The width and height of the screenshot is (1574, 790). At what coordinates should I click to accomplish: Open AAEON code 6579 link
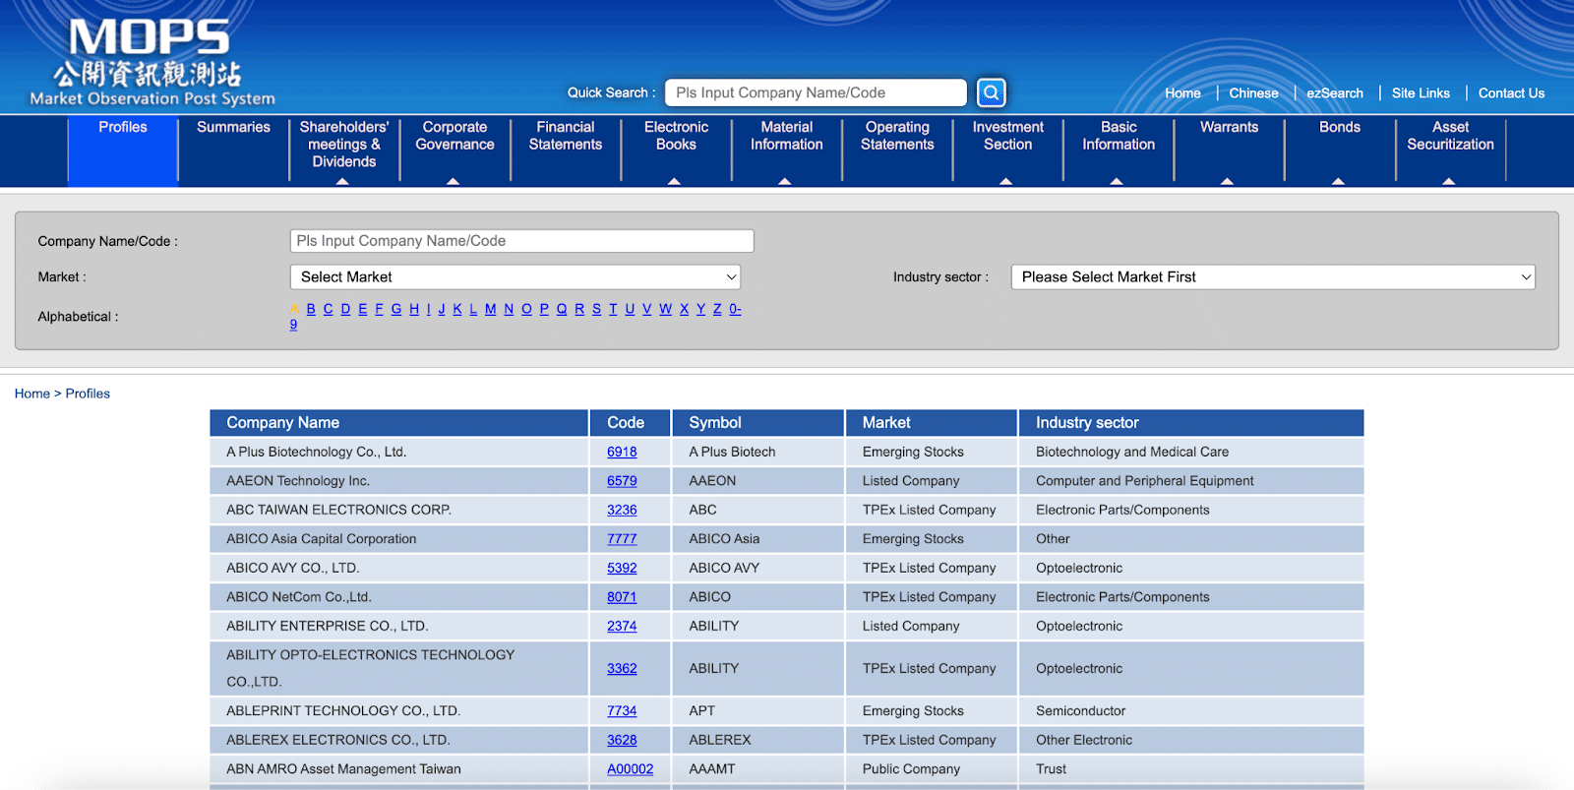click(622, 481)
